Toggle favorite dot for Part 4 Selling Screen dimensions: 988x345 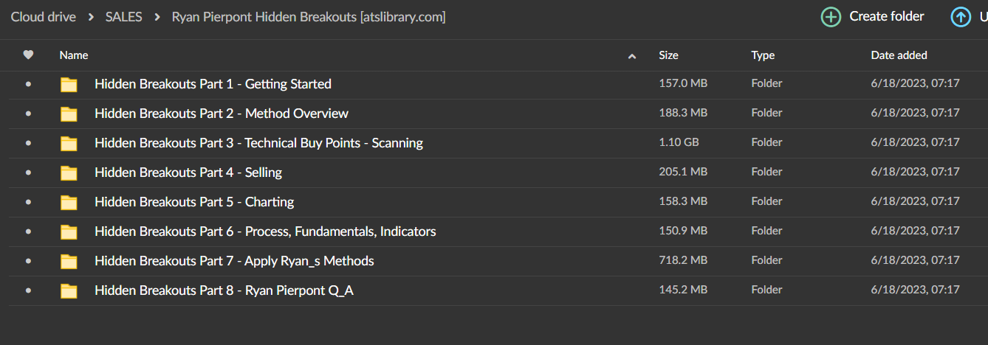28,172
